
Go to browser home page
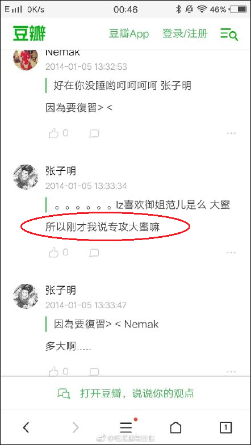pyautogui.click(x=175, y=427)
